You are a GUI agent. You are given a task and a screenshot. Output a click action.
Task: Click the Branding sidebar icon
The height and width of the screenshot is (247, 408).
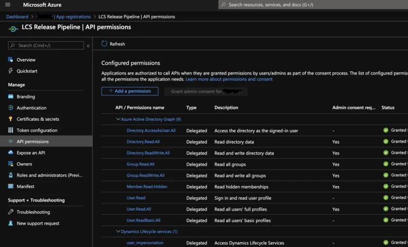pyautogui.click(x=11, y=97)
